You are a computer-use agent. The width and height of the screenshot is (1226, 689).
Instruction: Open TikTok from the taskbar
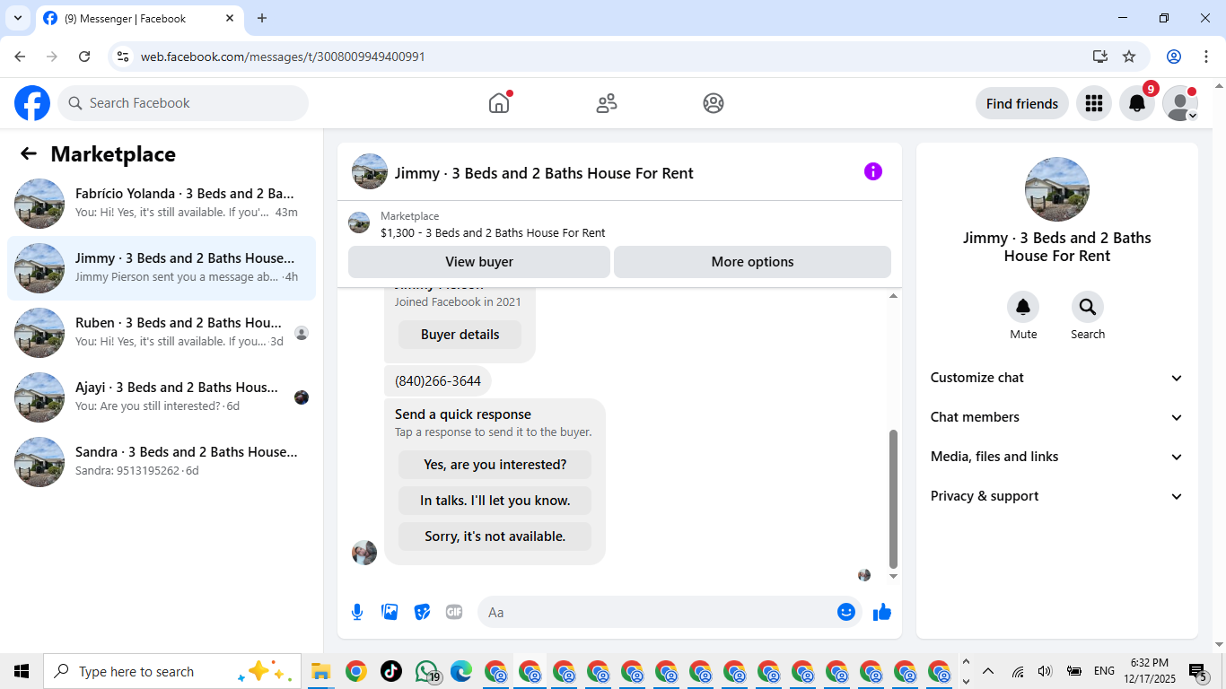(x=391, y=671)
